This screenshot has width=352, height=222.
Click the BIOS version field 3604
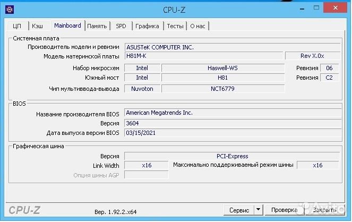point(233,123)
